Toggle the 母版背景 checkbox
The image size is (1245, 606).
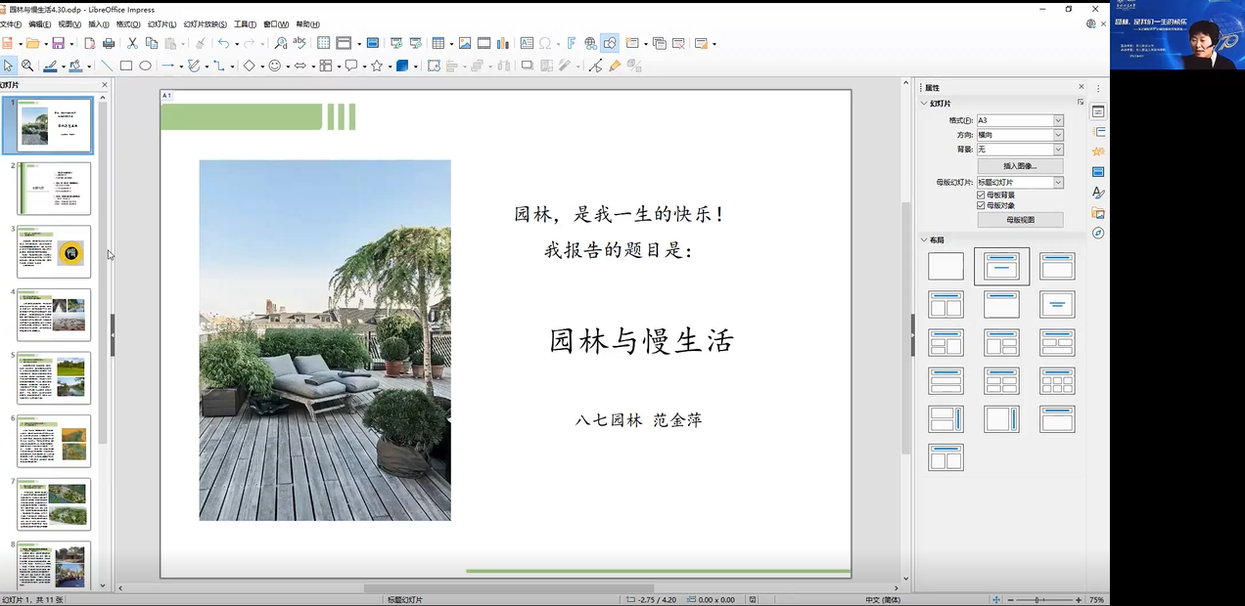pos(982,195)
